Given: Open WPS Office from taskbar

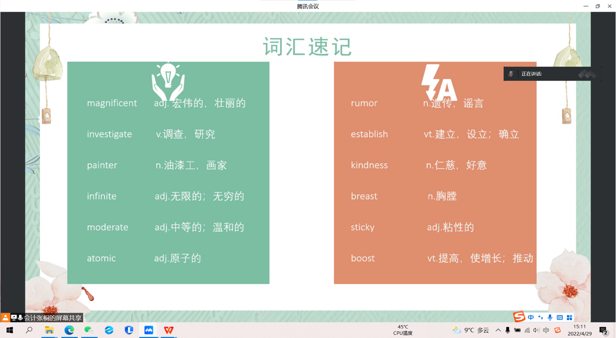Looking at the screenshot, I should coord(168,330).
